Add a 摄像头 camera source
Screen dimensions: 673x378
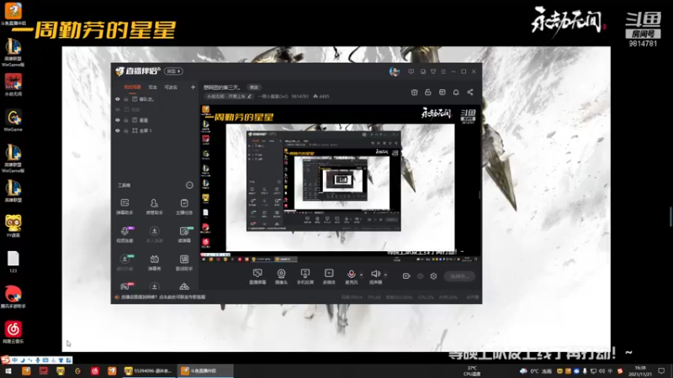(281, 276)
